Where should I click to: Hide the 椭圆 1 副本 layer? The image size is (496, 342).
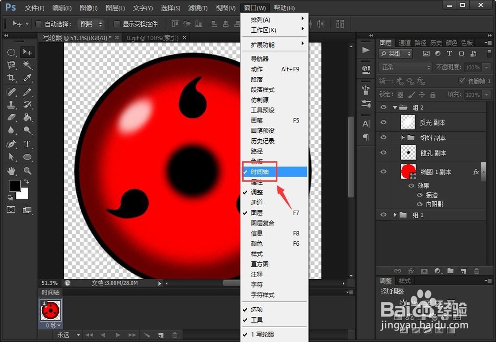[383, 171]
